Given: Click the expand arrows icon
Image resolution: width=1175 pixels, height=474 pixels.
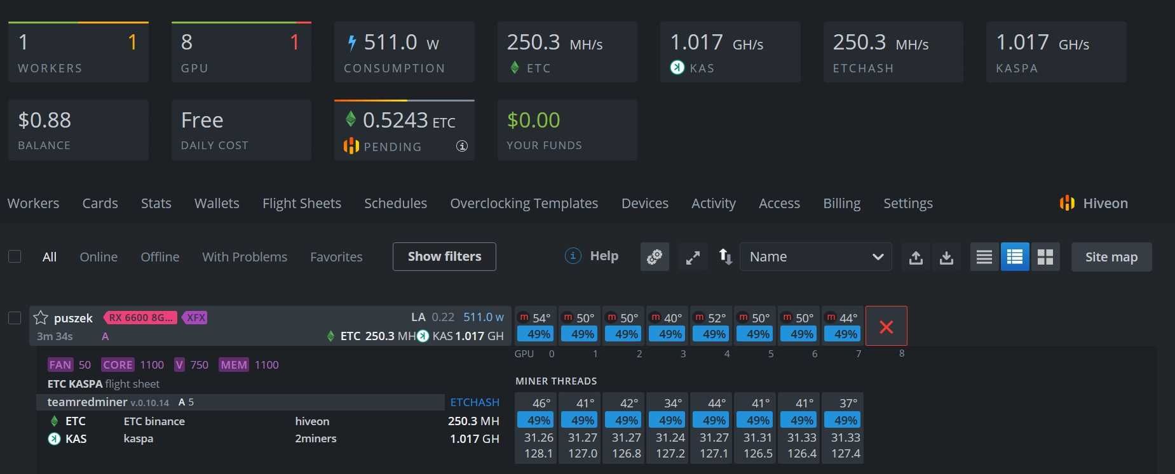Looking at the screenshot, I should 693,257.
